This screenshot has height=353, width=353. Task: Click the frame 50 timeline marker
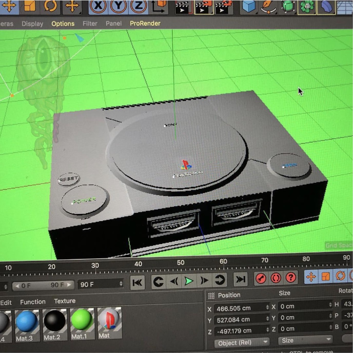pyautogui.click(x=181, y=263)
